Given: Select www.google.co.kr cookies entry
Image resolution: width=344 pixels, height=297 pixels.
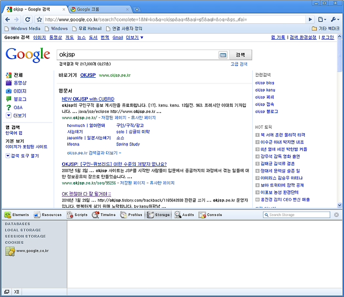Looking at the screenshot, I should coord(27,251).
